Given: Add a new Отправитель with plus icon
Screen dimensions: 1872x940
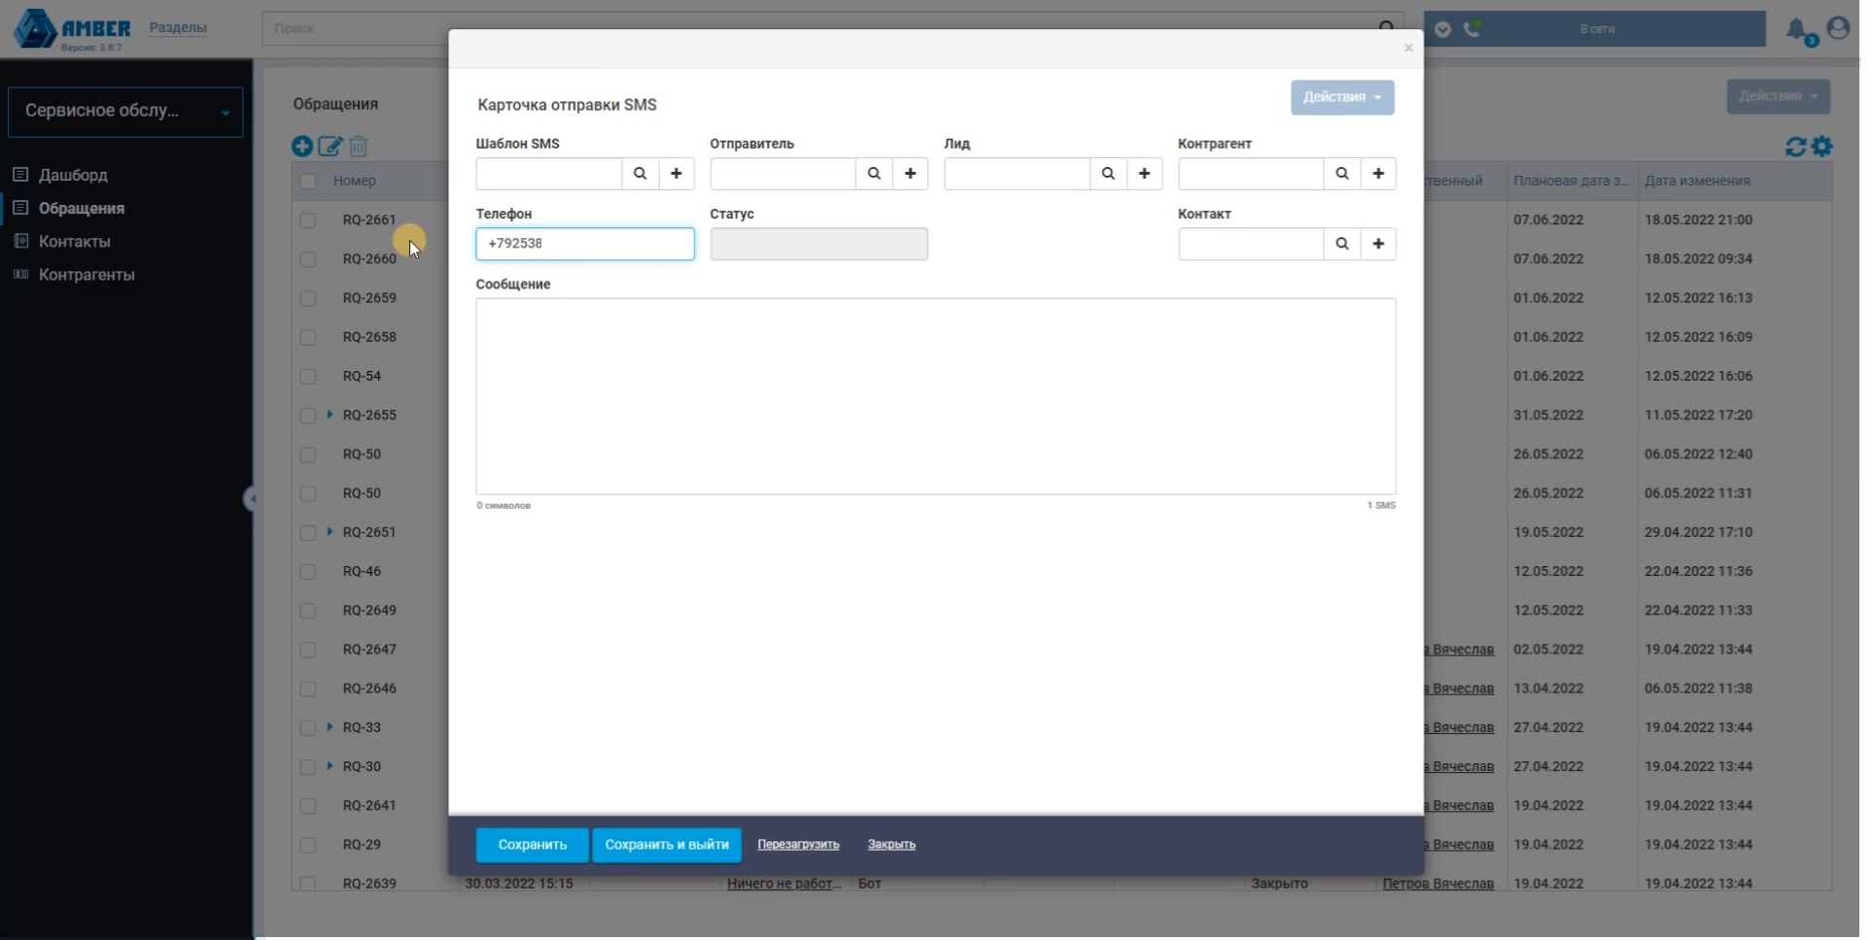Looking at the screenshot, I should [x=911, y=174].
